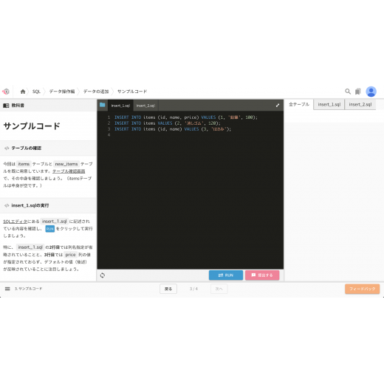
Task: Click the site logo icon
Action: coord(6,92)
